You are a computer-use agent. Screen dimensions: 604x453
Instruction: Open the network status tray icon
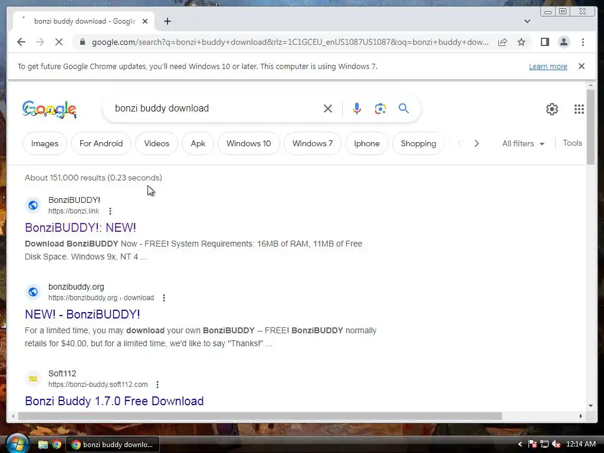[x=544, y=444]
